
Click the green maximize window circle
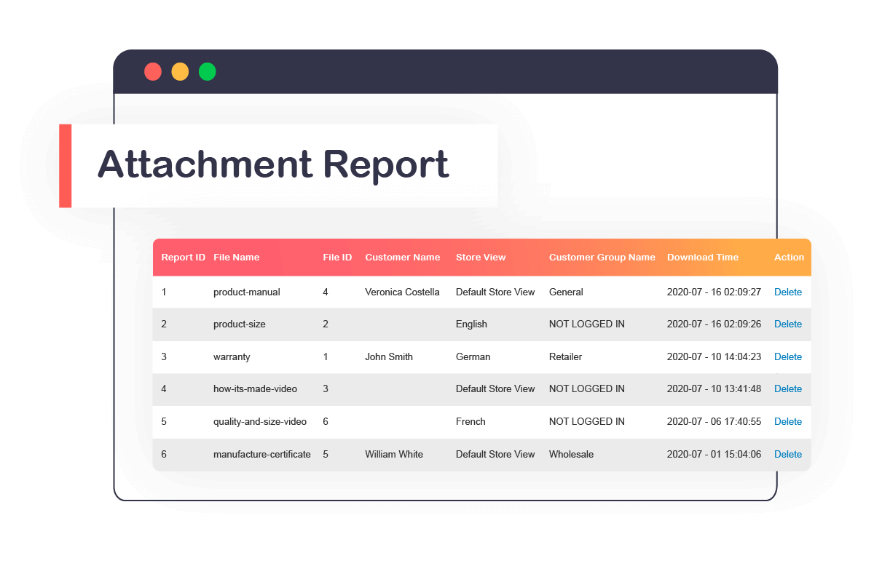(x=207, y=71)
